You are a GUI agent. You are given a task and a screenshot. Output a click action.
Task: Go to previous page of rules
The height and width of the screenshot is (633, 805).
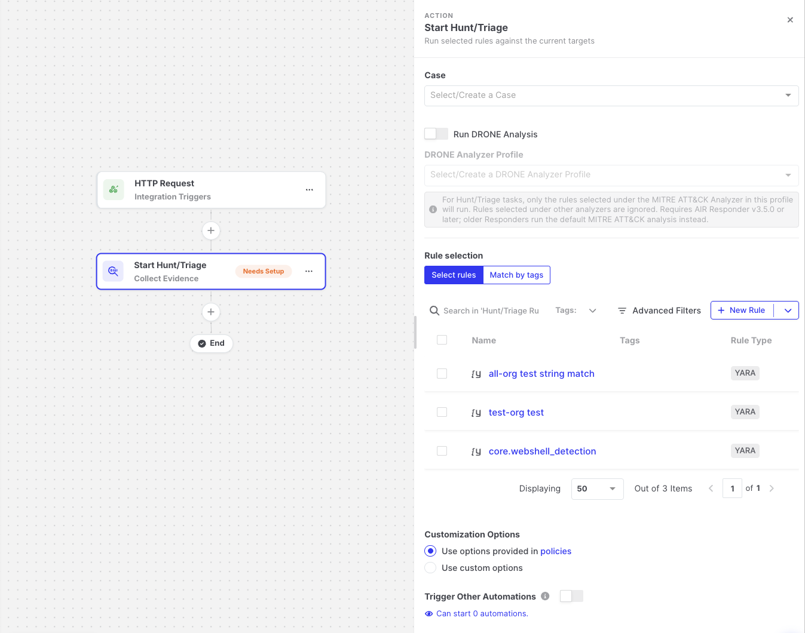click(711, 488)
